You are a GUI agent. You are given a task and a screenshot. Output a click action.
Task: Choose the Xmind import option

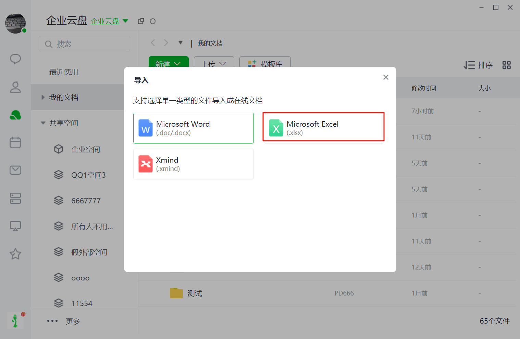[x=194, y=164]
